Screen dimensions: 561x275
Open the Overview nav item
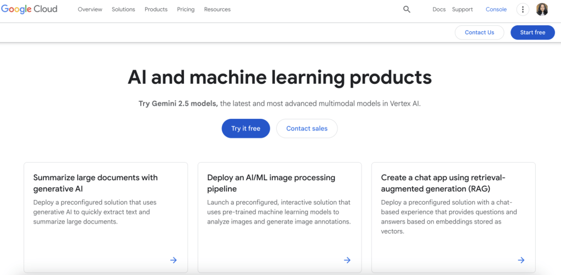click(x=90, y=9)
